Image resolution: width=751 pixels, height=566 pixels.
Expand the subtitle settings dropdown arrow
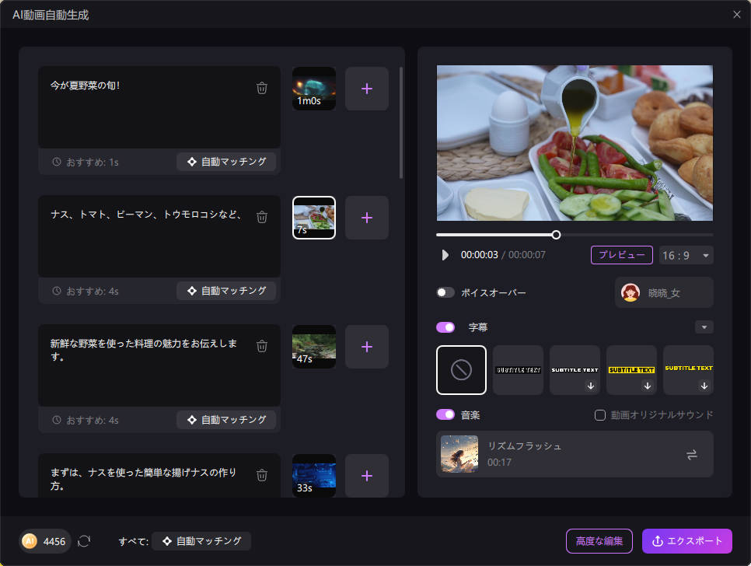(x=704, y=327)
